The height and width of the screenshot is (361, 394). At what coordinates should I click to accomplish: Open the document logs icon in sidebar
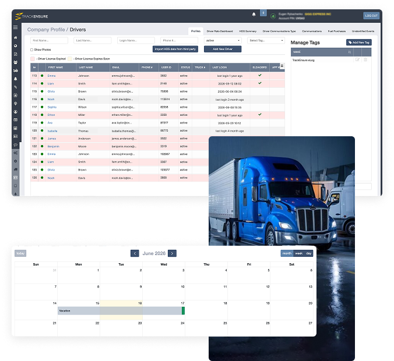(16, 54)
